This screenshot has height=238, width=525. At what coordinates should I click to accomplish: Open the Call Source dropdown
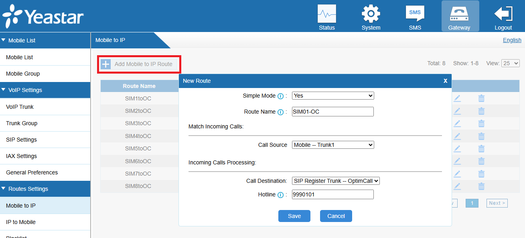333,145
